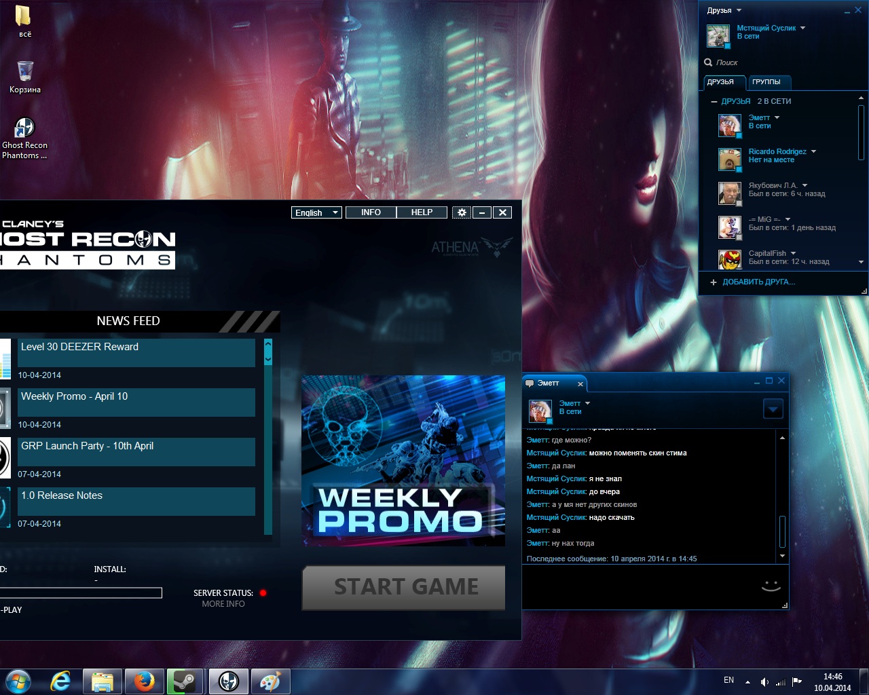Image resolution: width=869 pixels, height=695 pixels.
Task: Open the Ghost Recon Phantoms desktop shortcut
Action: click(x=24, y=138)
